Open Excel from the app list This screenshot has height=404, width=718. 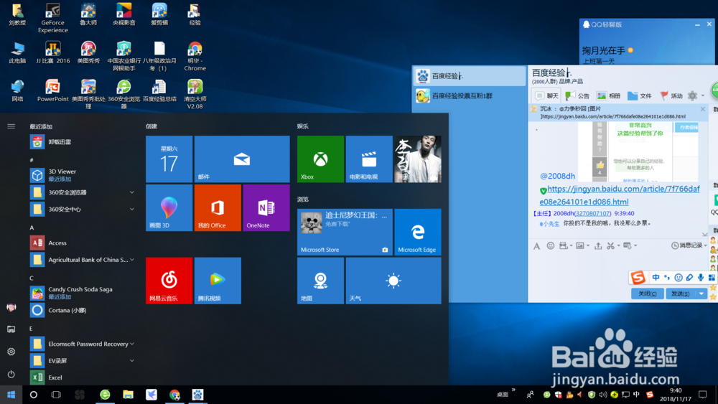(83, 377)
